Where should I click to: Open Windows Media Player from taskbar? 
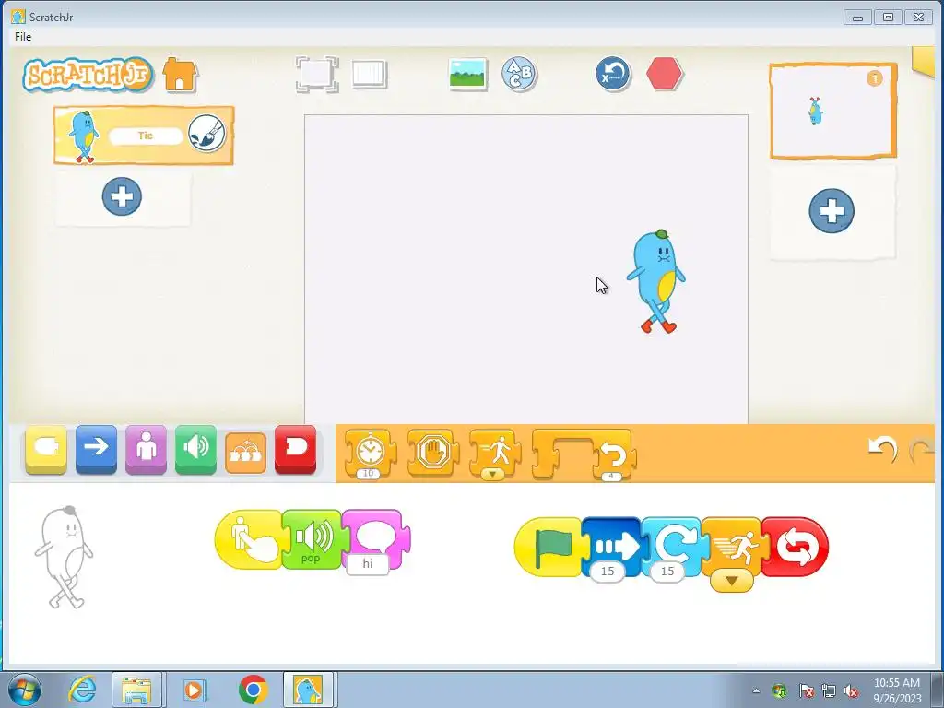pos(194,690)
